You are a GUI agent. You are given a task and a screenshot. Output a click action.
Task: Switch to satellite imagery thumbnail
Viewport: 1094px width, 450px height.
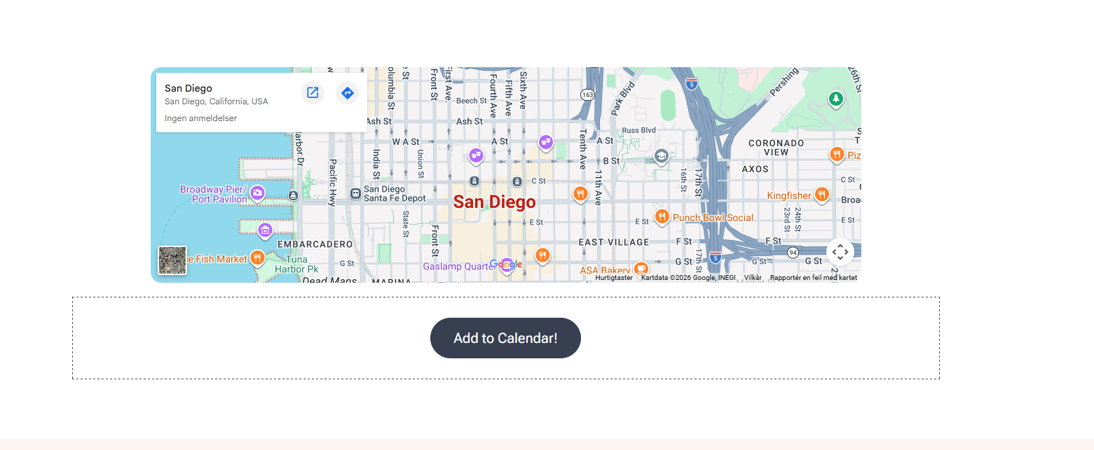(172, 260)
